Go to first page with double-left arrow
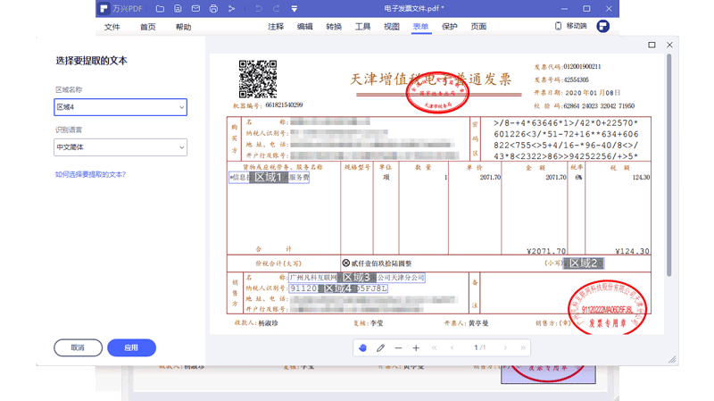This screenshot has height=401, width=714. 434,347
